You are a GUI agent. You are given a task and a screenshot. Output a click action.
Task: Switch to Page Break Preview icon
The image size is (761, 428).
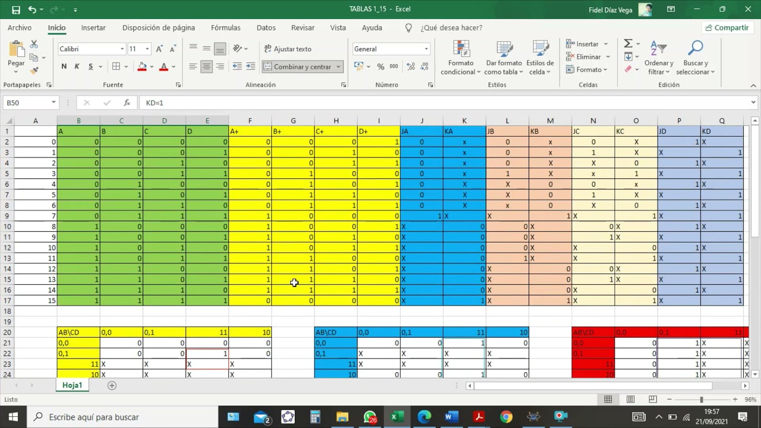pos(653,399)
